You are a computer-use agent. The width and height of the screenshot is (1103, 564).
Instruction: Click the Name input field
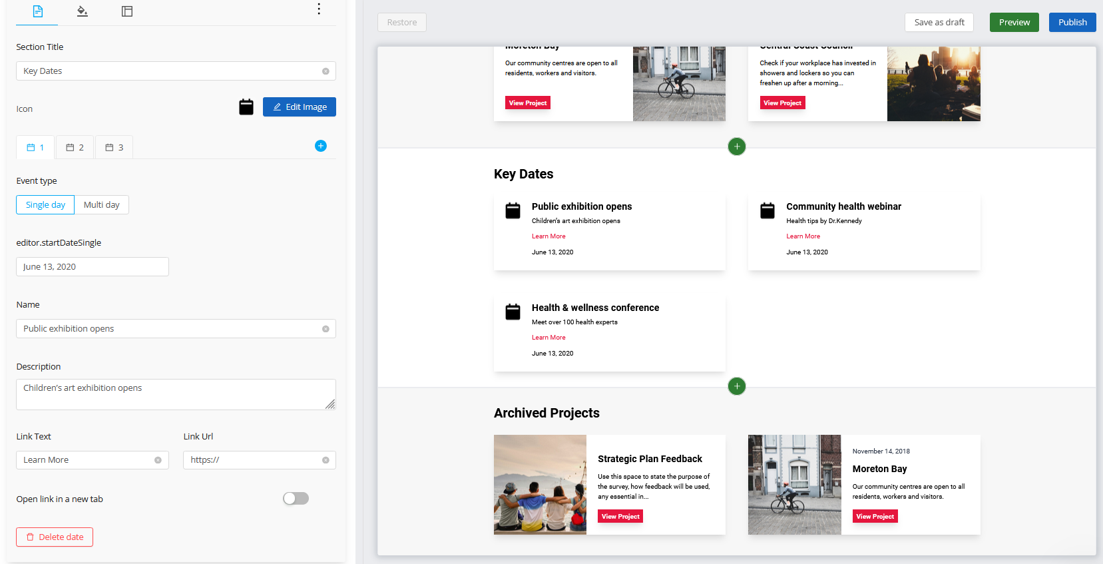click(x=176, y=329)
